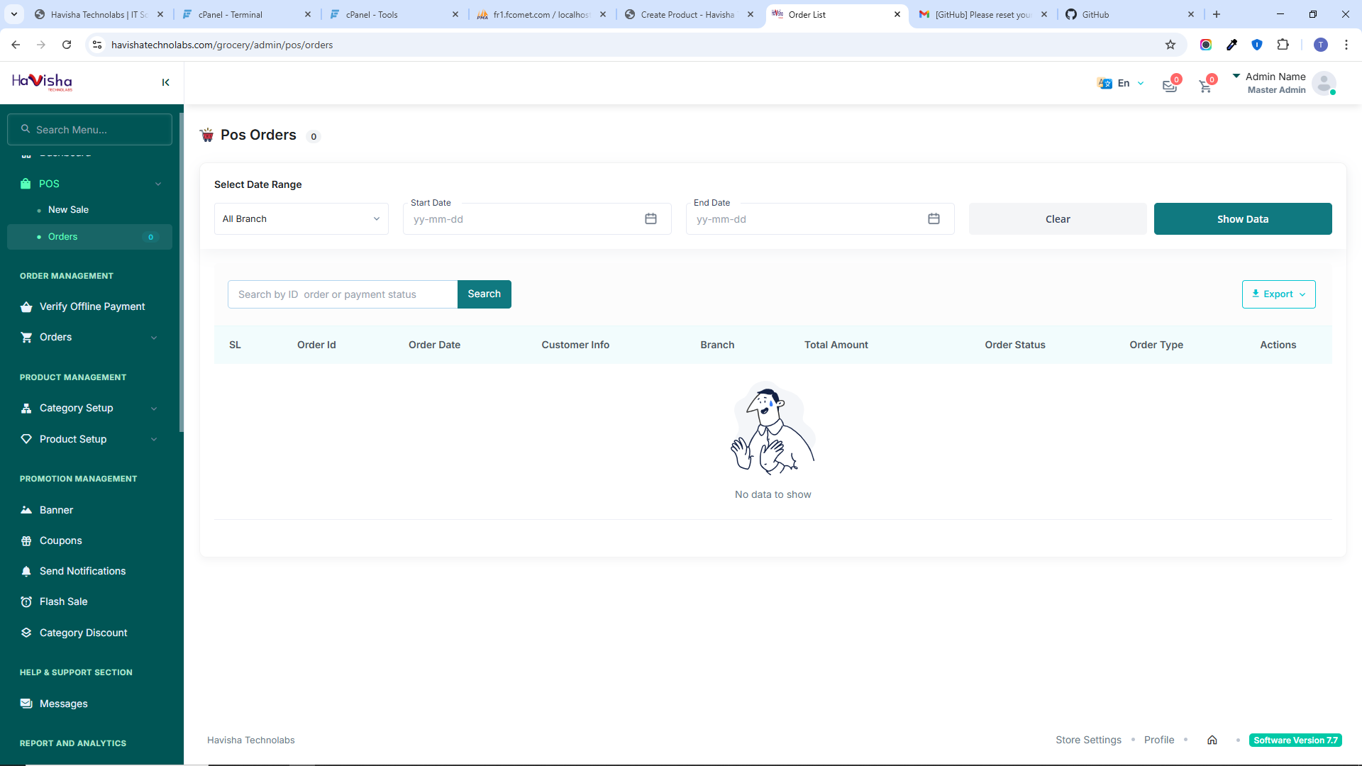Open Start Date calendar picker icon
This screenshot has height=766, width=1362.
tap(650, 218)
